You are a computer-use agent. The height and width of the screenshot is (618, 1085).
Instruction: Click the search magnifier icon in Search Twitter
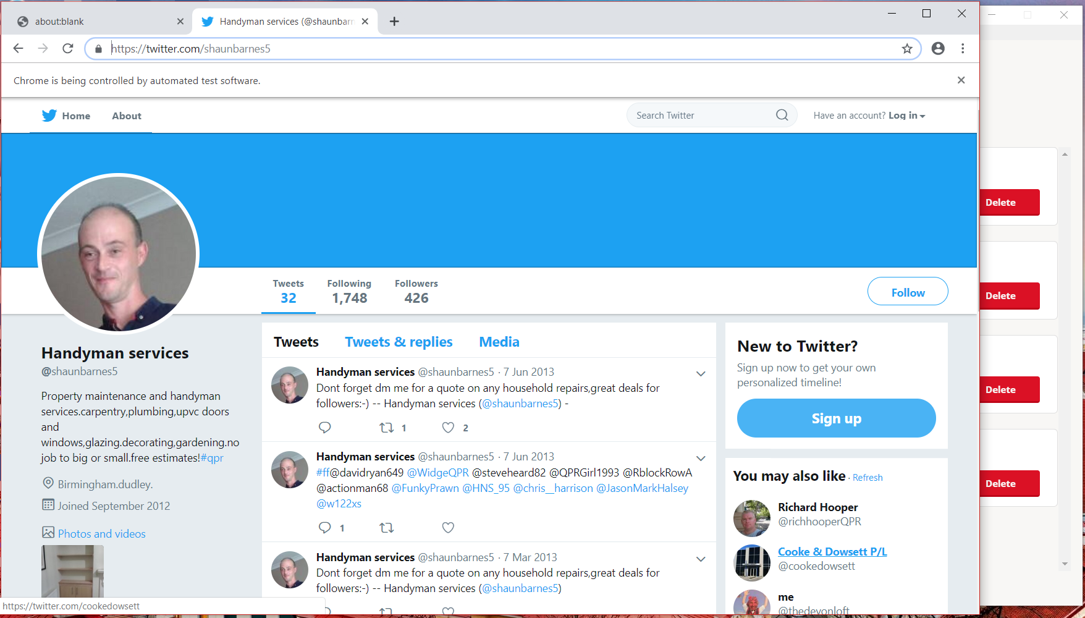(782, 115)
